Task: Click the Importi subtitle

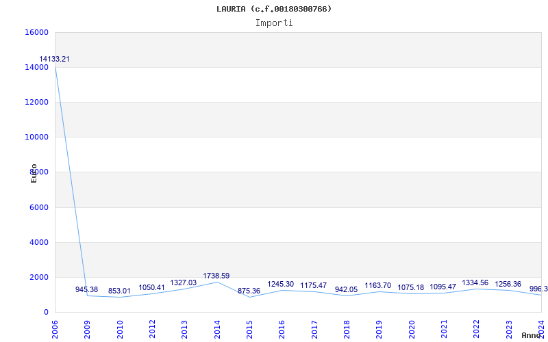Action: click(x=274, y=23)
